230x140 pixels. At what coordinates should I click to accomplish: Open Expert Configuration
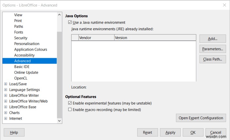[x=201, y=118]
